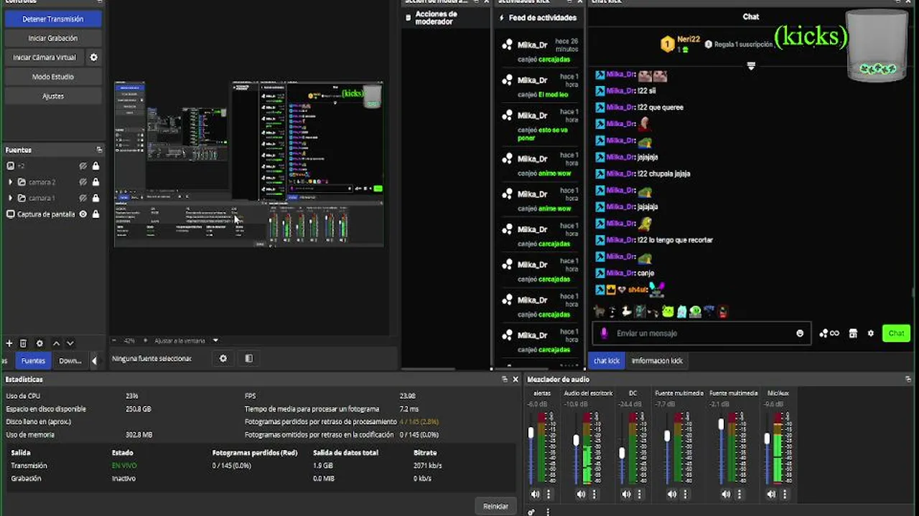Collapse pinned gift banner arrow
The width and height of the screenshot is (919, 516).
[751, 65]
